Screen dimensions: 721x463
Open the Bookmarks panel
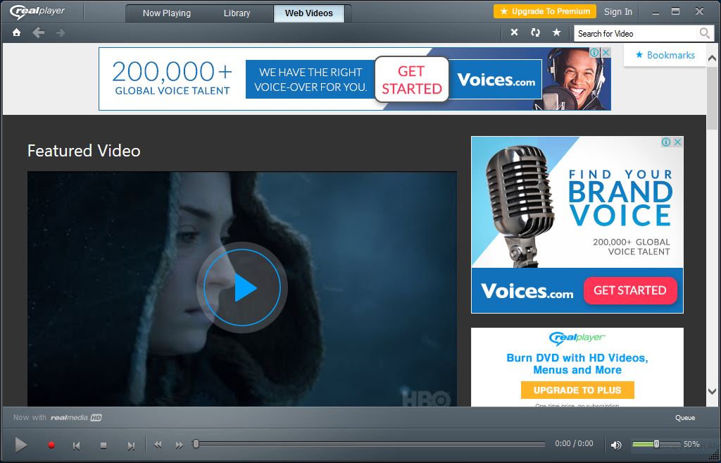point(665,55)
